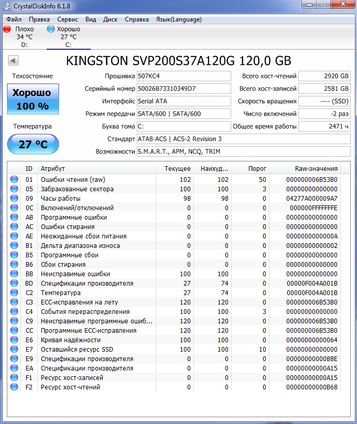
Task: Click status orb of row CC Программные ECC-исправления
Action: [14, 330]
